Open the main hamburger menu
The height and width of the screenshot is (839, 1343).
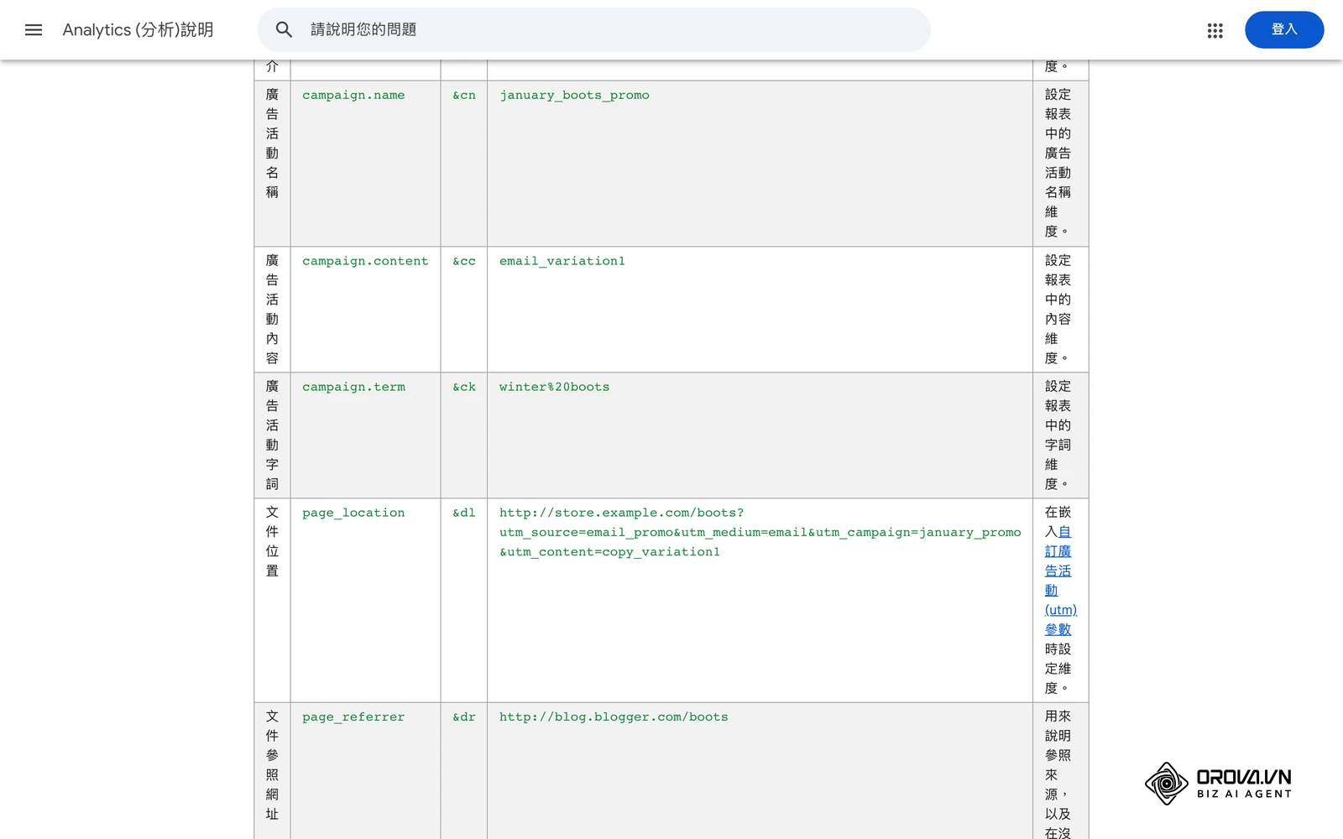point(34,30)
